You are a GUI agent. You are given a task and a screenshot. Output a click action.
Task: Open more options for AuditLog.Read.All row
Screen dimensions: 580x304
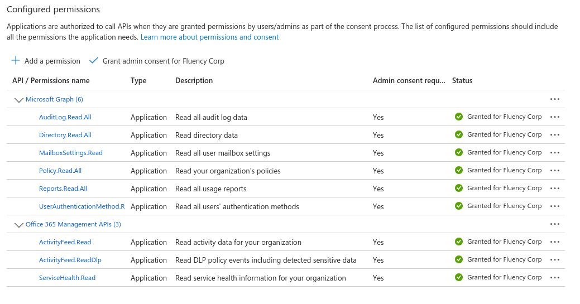tap(554, 117)
